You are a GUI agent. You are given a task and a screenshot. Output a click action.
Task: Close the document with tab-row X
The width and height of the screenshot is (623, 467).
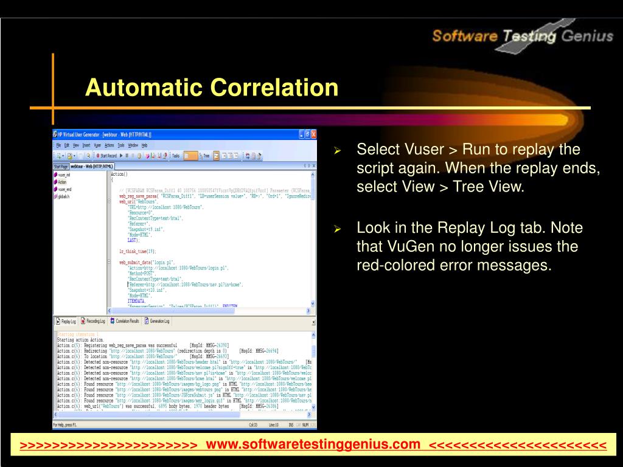point(314,165)
